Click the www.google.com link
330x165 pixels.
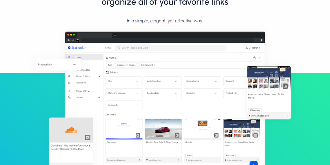195,160
